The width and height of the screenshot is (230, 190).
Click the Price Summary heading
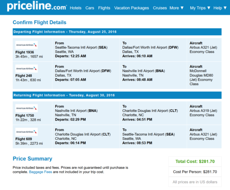[33, 159]
